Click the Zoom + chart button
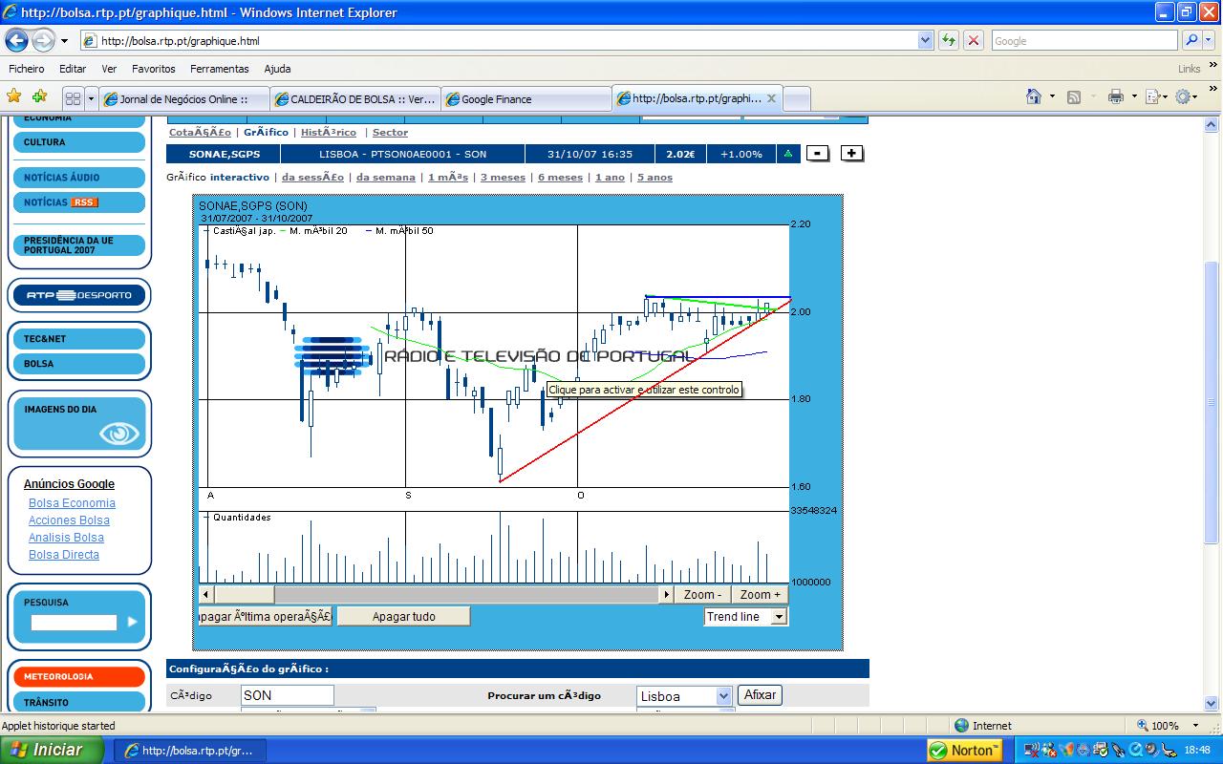The height and width of the screenshot is (764, 1223). tap(761, 595)
